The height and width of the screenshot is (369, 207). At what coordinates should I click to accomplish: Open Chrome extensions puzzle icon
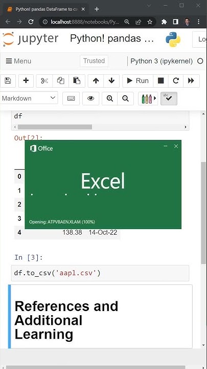pyautogui.click(x=164, y=22)
